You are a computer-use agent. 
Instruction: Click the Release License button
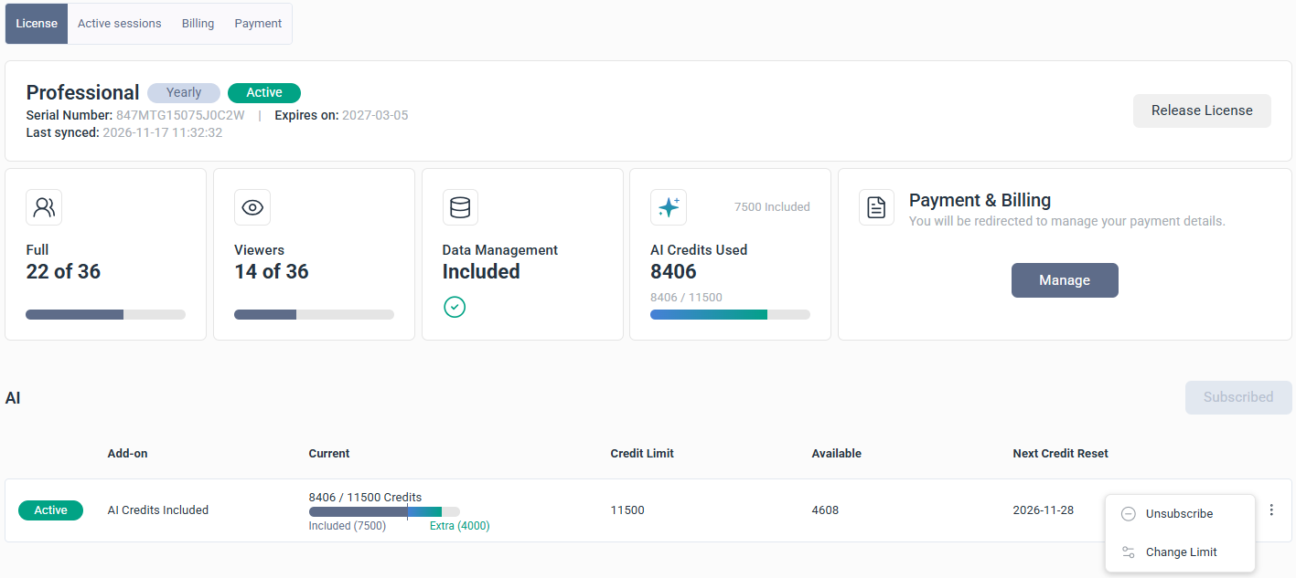point(1202,110)
